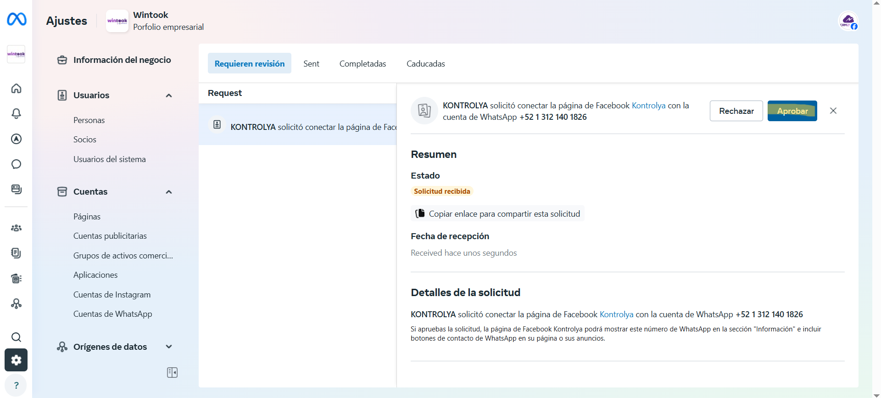
Task: Open the Sent tab
Action: (x=311, y=64)
